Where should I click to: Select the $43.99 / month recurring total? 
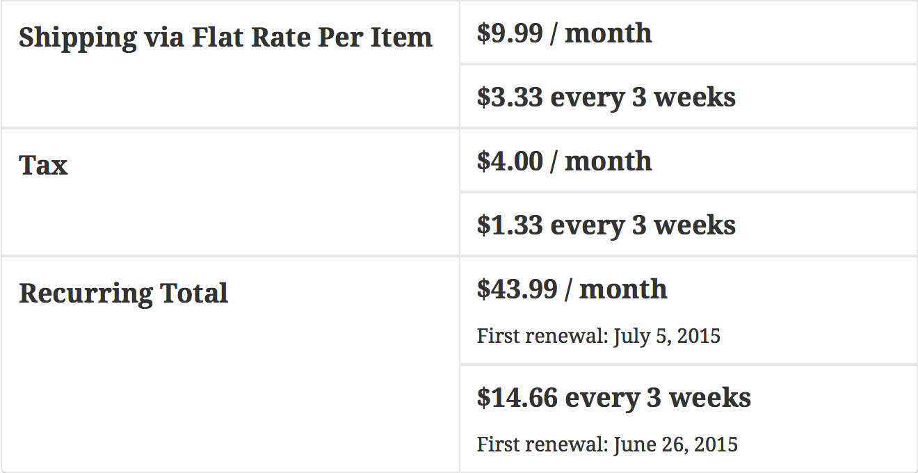[x=572, y=289]
